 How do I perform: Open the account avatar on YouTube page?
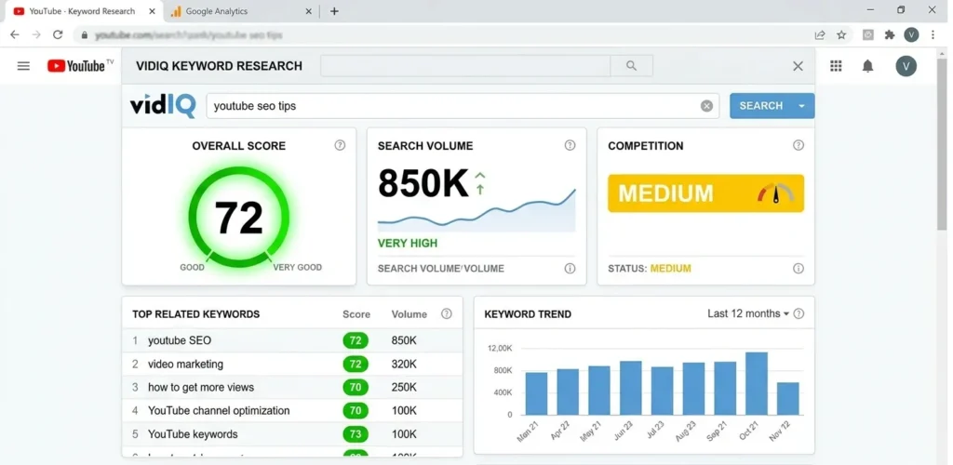tap(906, 66)
